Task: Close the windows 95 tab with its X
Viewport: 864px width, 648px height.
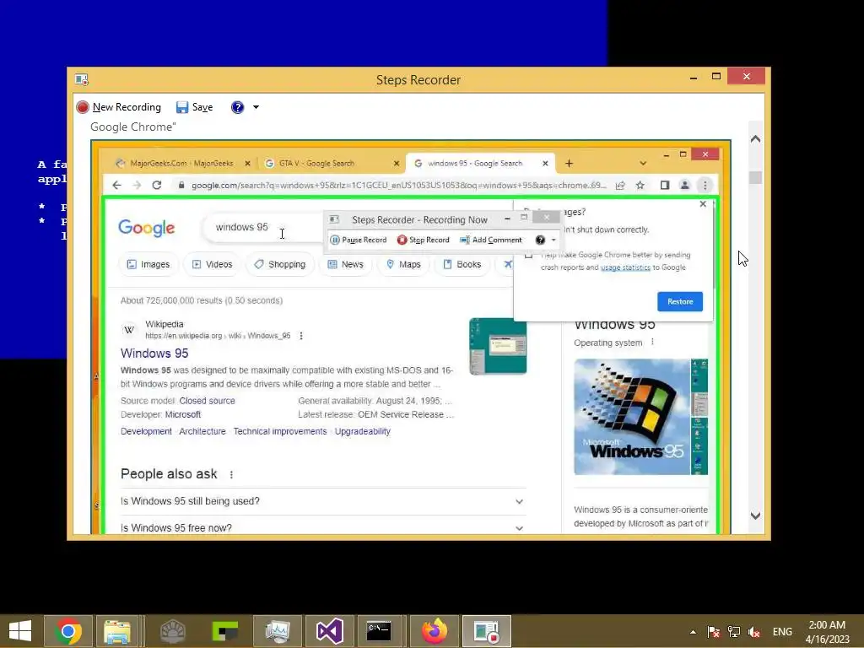Action: 545,163
